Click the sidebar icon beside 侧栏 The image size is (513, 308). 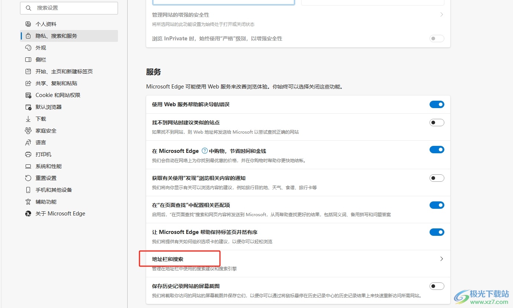(28, 60)
